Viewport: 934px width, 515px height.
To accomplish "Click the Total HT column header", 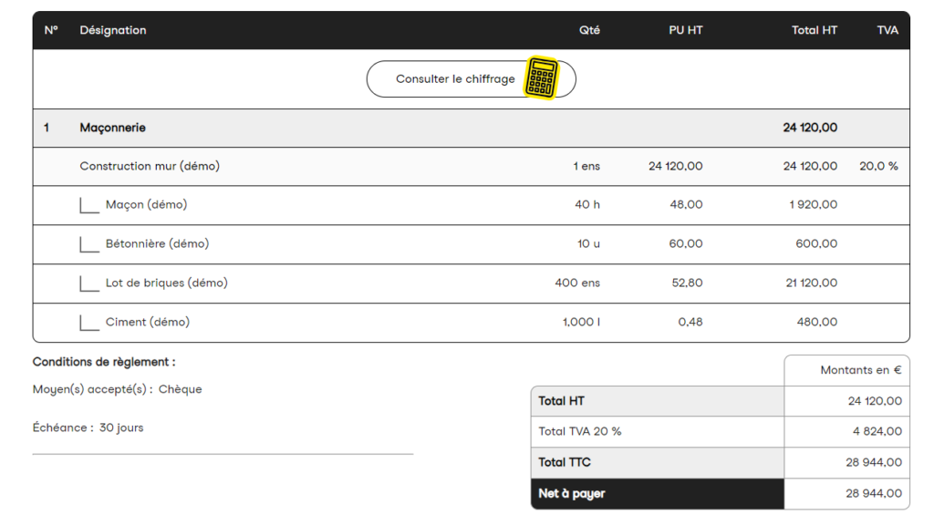I will pos(814,30).
